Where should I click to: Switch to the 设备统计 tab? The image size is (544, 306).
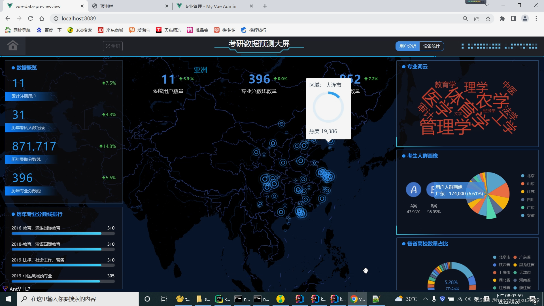[431, 46]
